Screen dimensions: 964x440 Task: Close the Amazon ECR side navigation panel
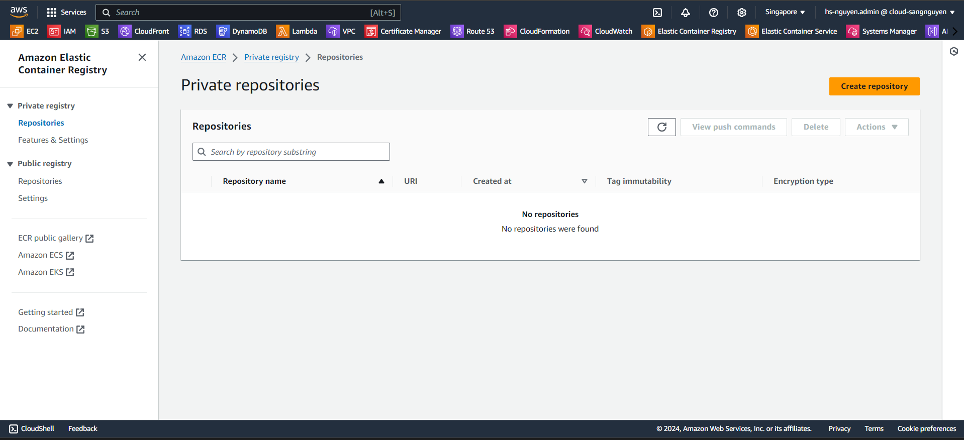pos(142,57)
